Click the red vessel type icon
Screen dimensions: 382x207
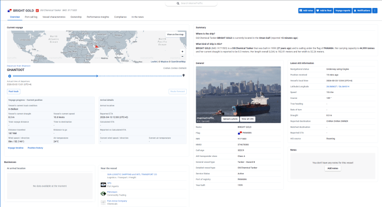36,10
